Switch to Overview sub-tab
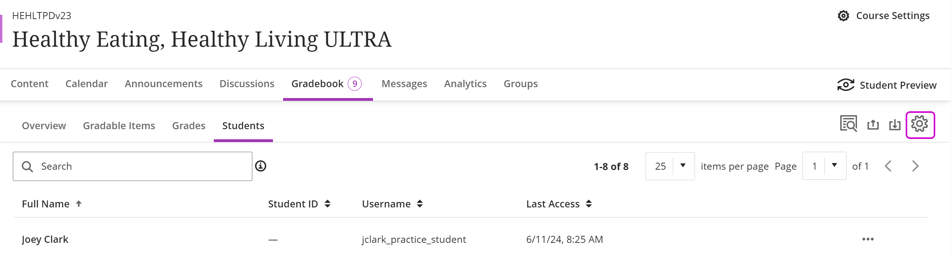The width and height of the screenshot is (952, 258). pos(44,126)
